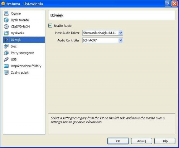The width and height of the screenshot is (179, 148).
Task: Select the Zdalny pulpit category label
Action: tap(20, 73)
